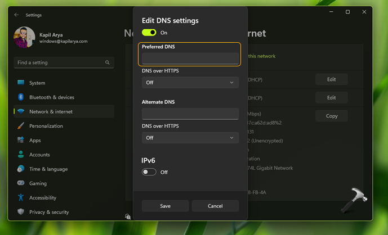Image resolution: width=388 pixels, height=235 pixels.
Task: Expand Alternate DNS over HTTPS dropdown
Action: [190, 138]
